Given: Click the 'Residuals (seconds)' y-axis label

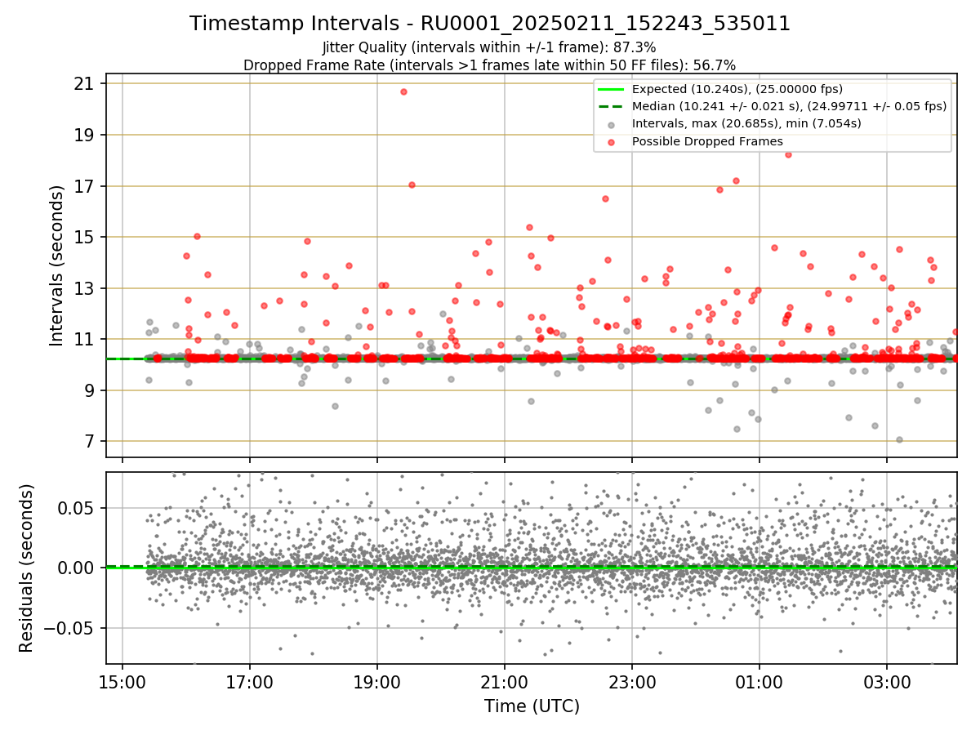Looking at the screenshot, I should [x=27, y=568].
